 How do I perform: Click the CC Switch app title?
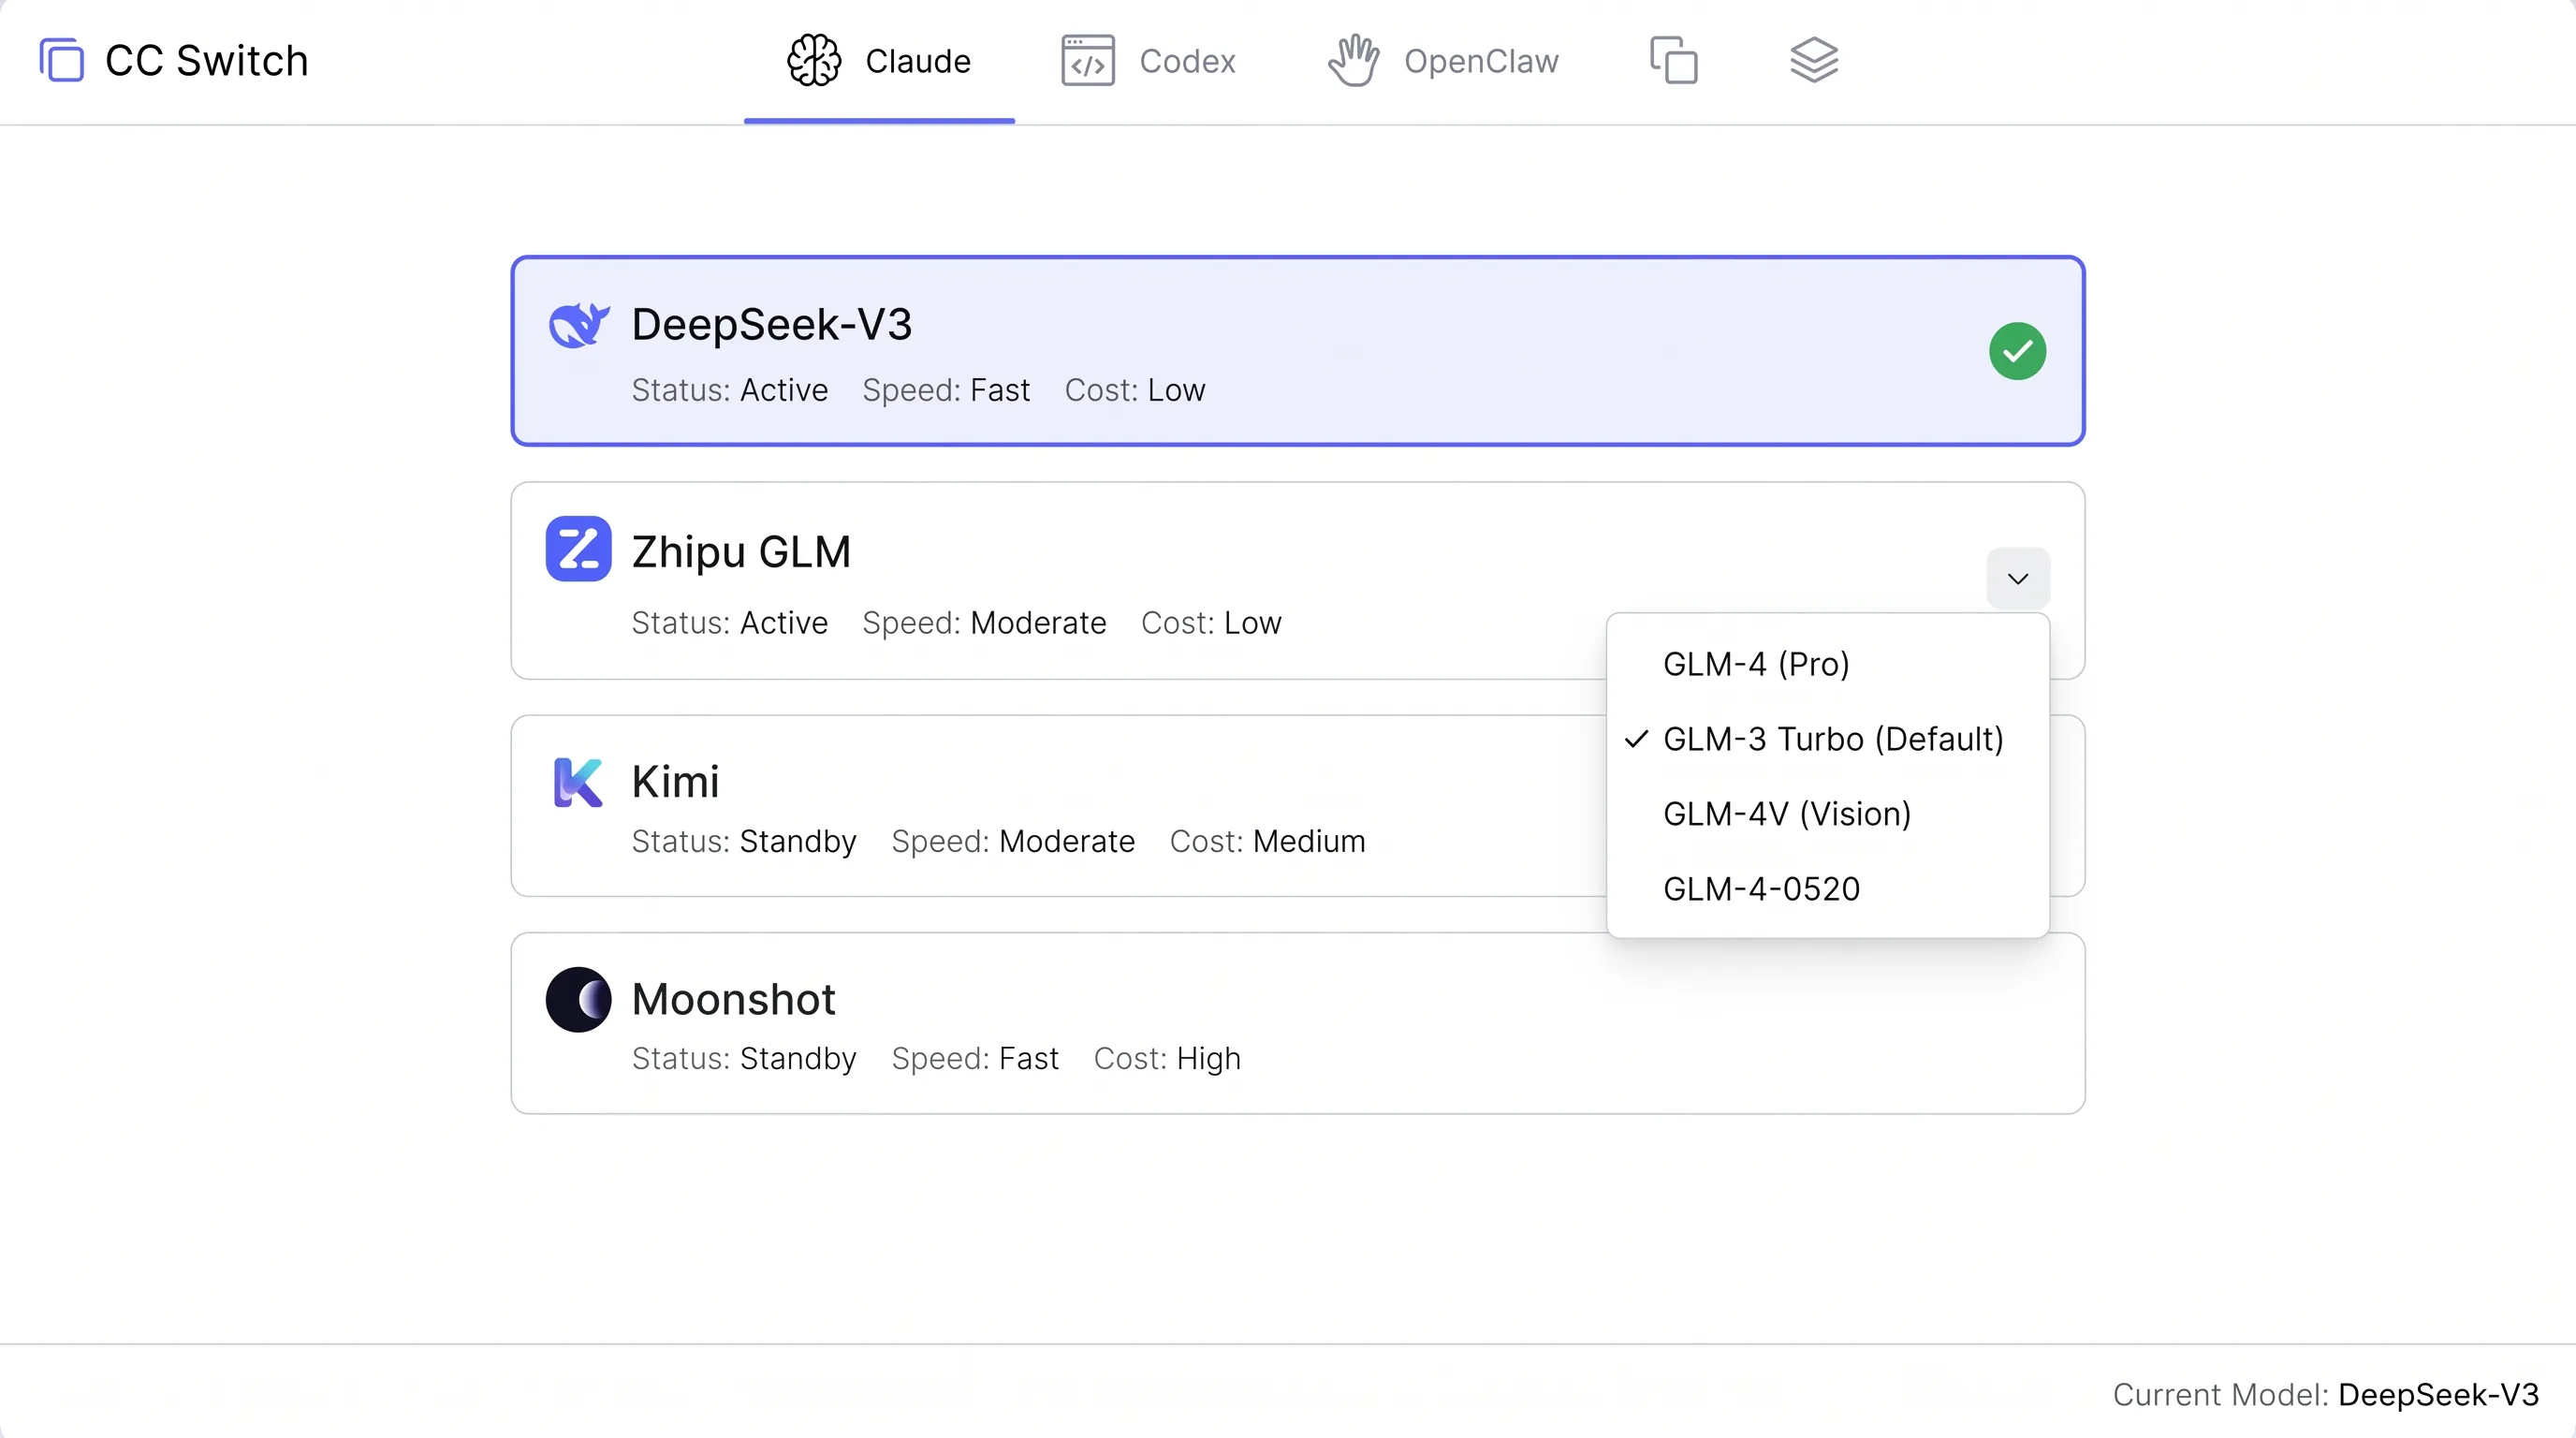pos(207,61)
